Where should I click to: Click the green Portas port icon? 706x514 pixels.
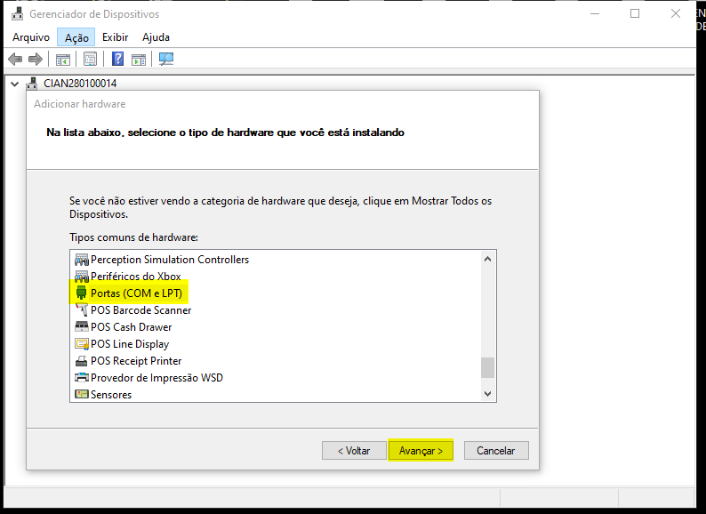(81, 293)
